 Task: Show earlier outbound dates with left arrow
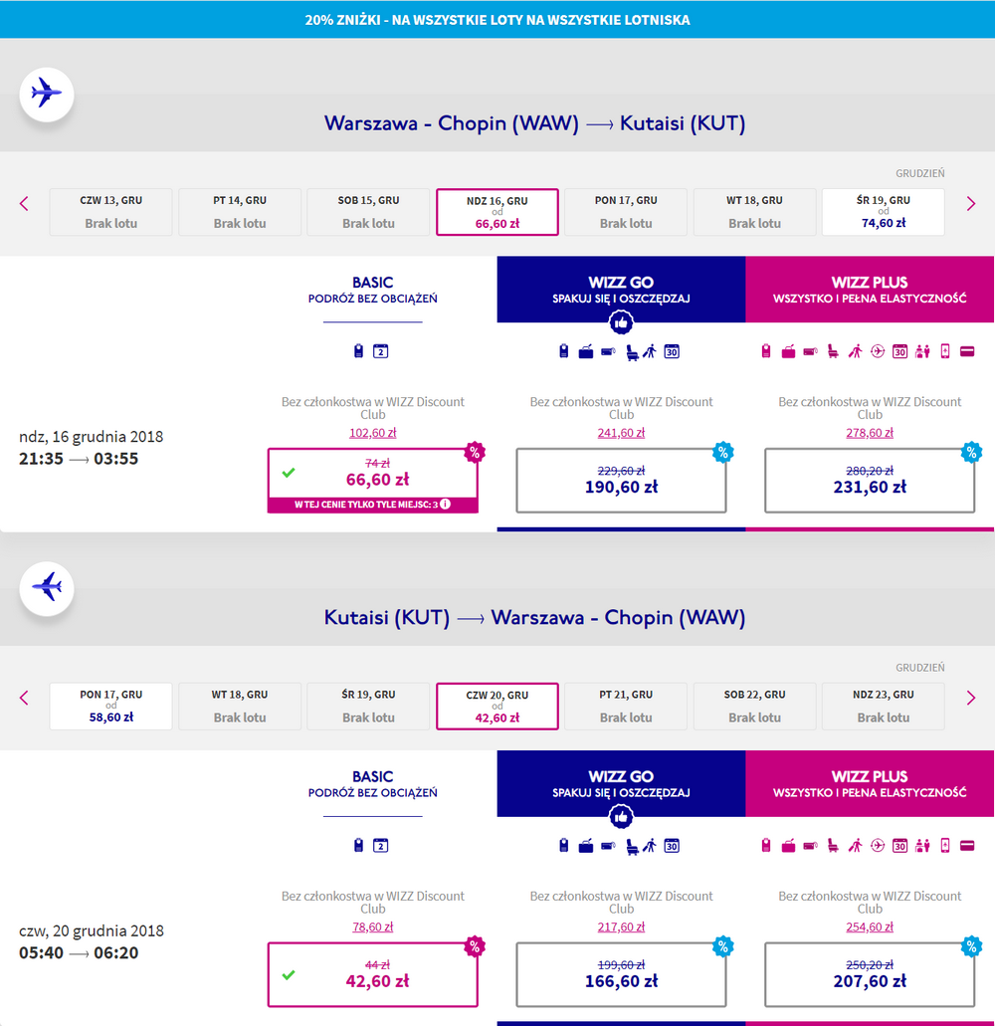(x=24, y=203)
